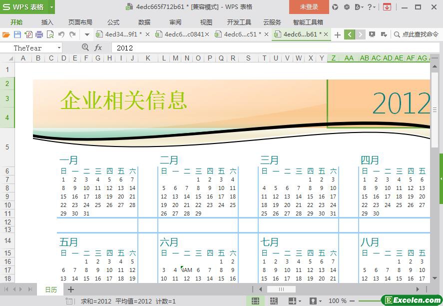Switch to normal view in status bar
This screenshot has height=306, width=443.
pyautogui.click(x=255, y=301)
